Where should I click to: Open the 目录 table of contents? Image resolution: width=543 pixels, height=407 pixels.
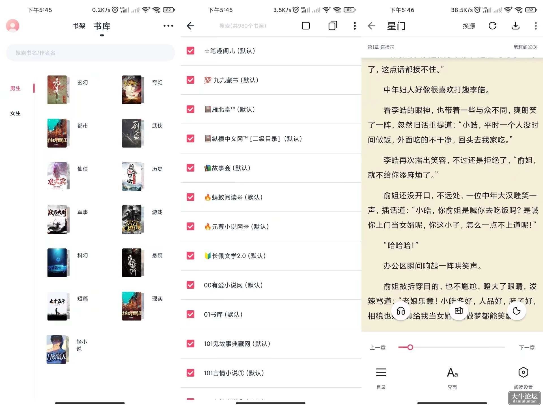(x=381, y=378)
